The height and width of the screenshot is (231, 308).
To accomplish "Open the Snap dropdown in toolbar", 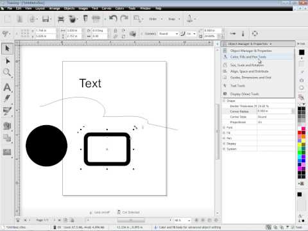I will 174,19.
